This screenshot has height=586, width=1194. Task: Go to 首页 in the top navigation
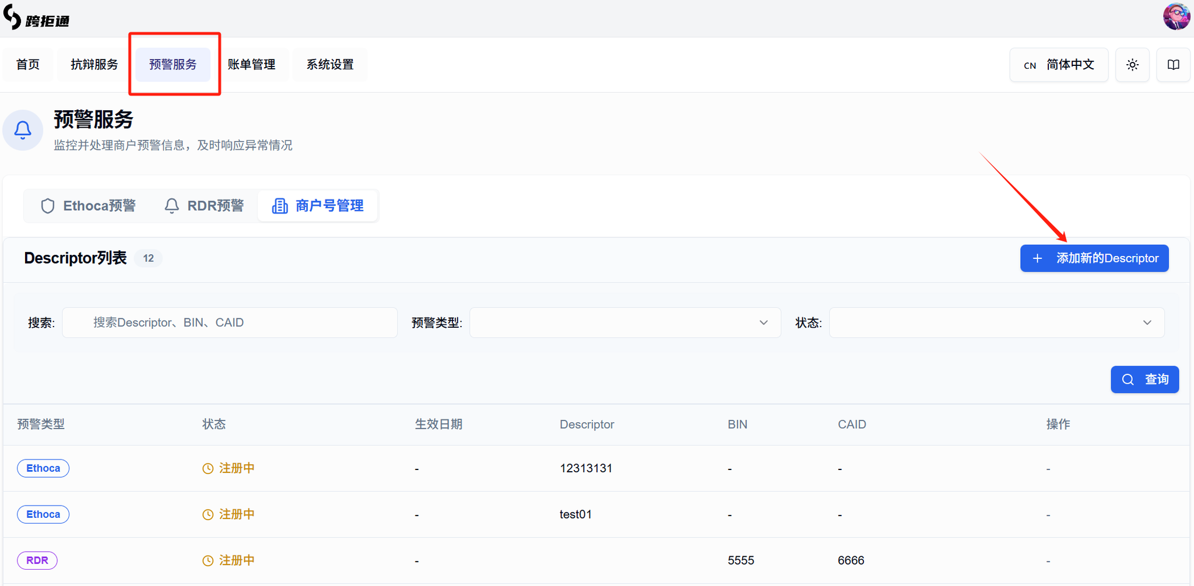click(28, 65)
